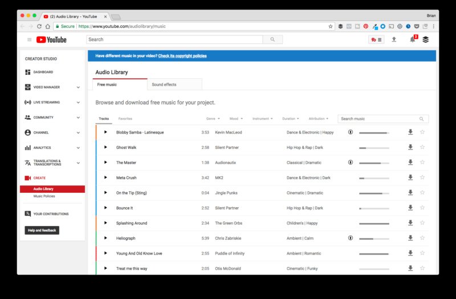Go to the YouTube home logo
This screenshot has height=299, width=456.
click(51, 39)
